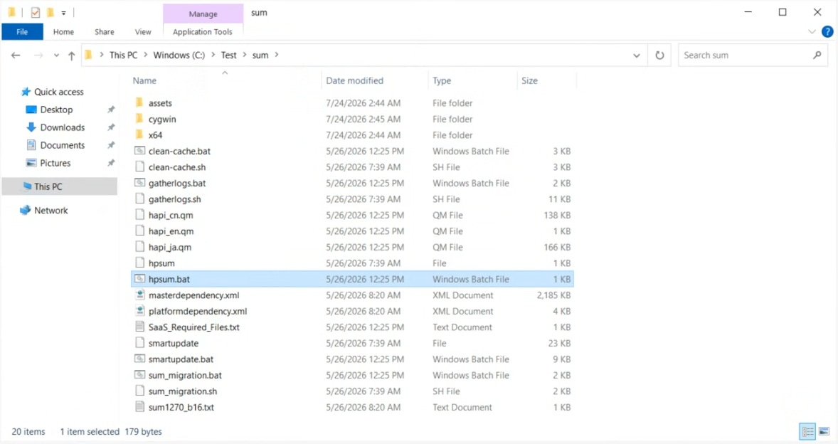Switch to details view layout icon
The width and height of the screenshot is (838, 444).
807,431
